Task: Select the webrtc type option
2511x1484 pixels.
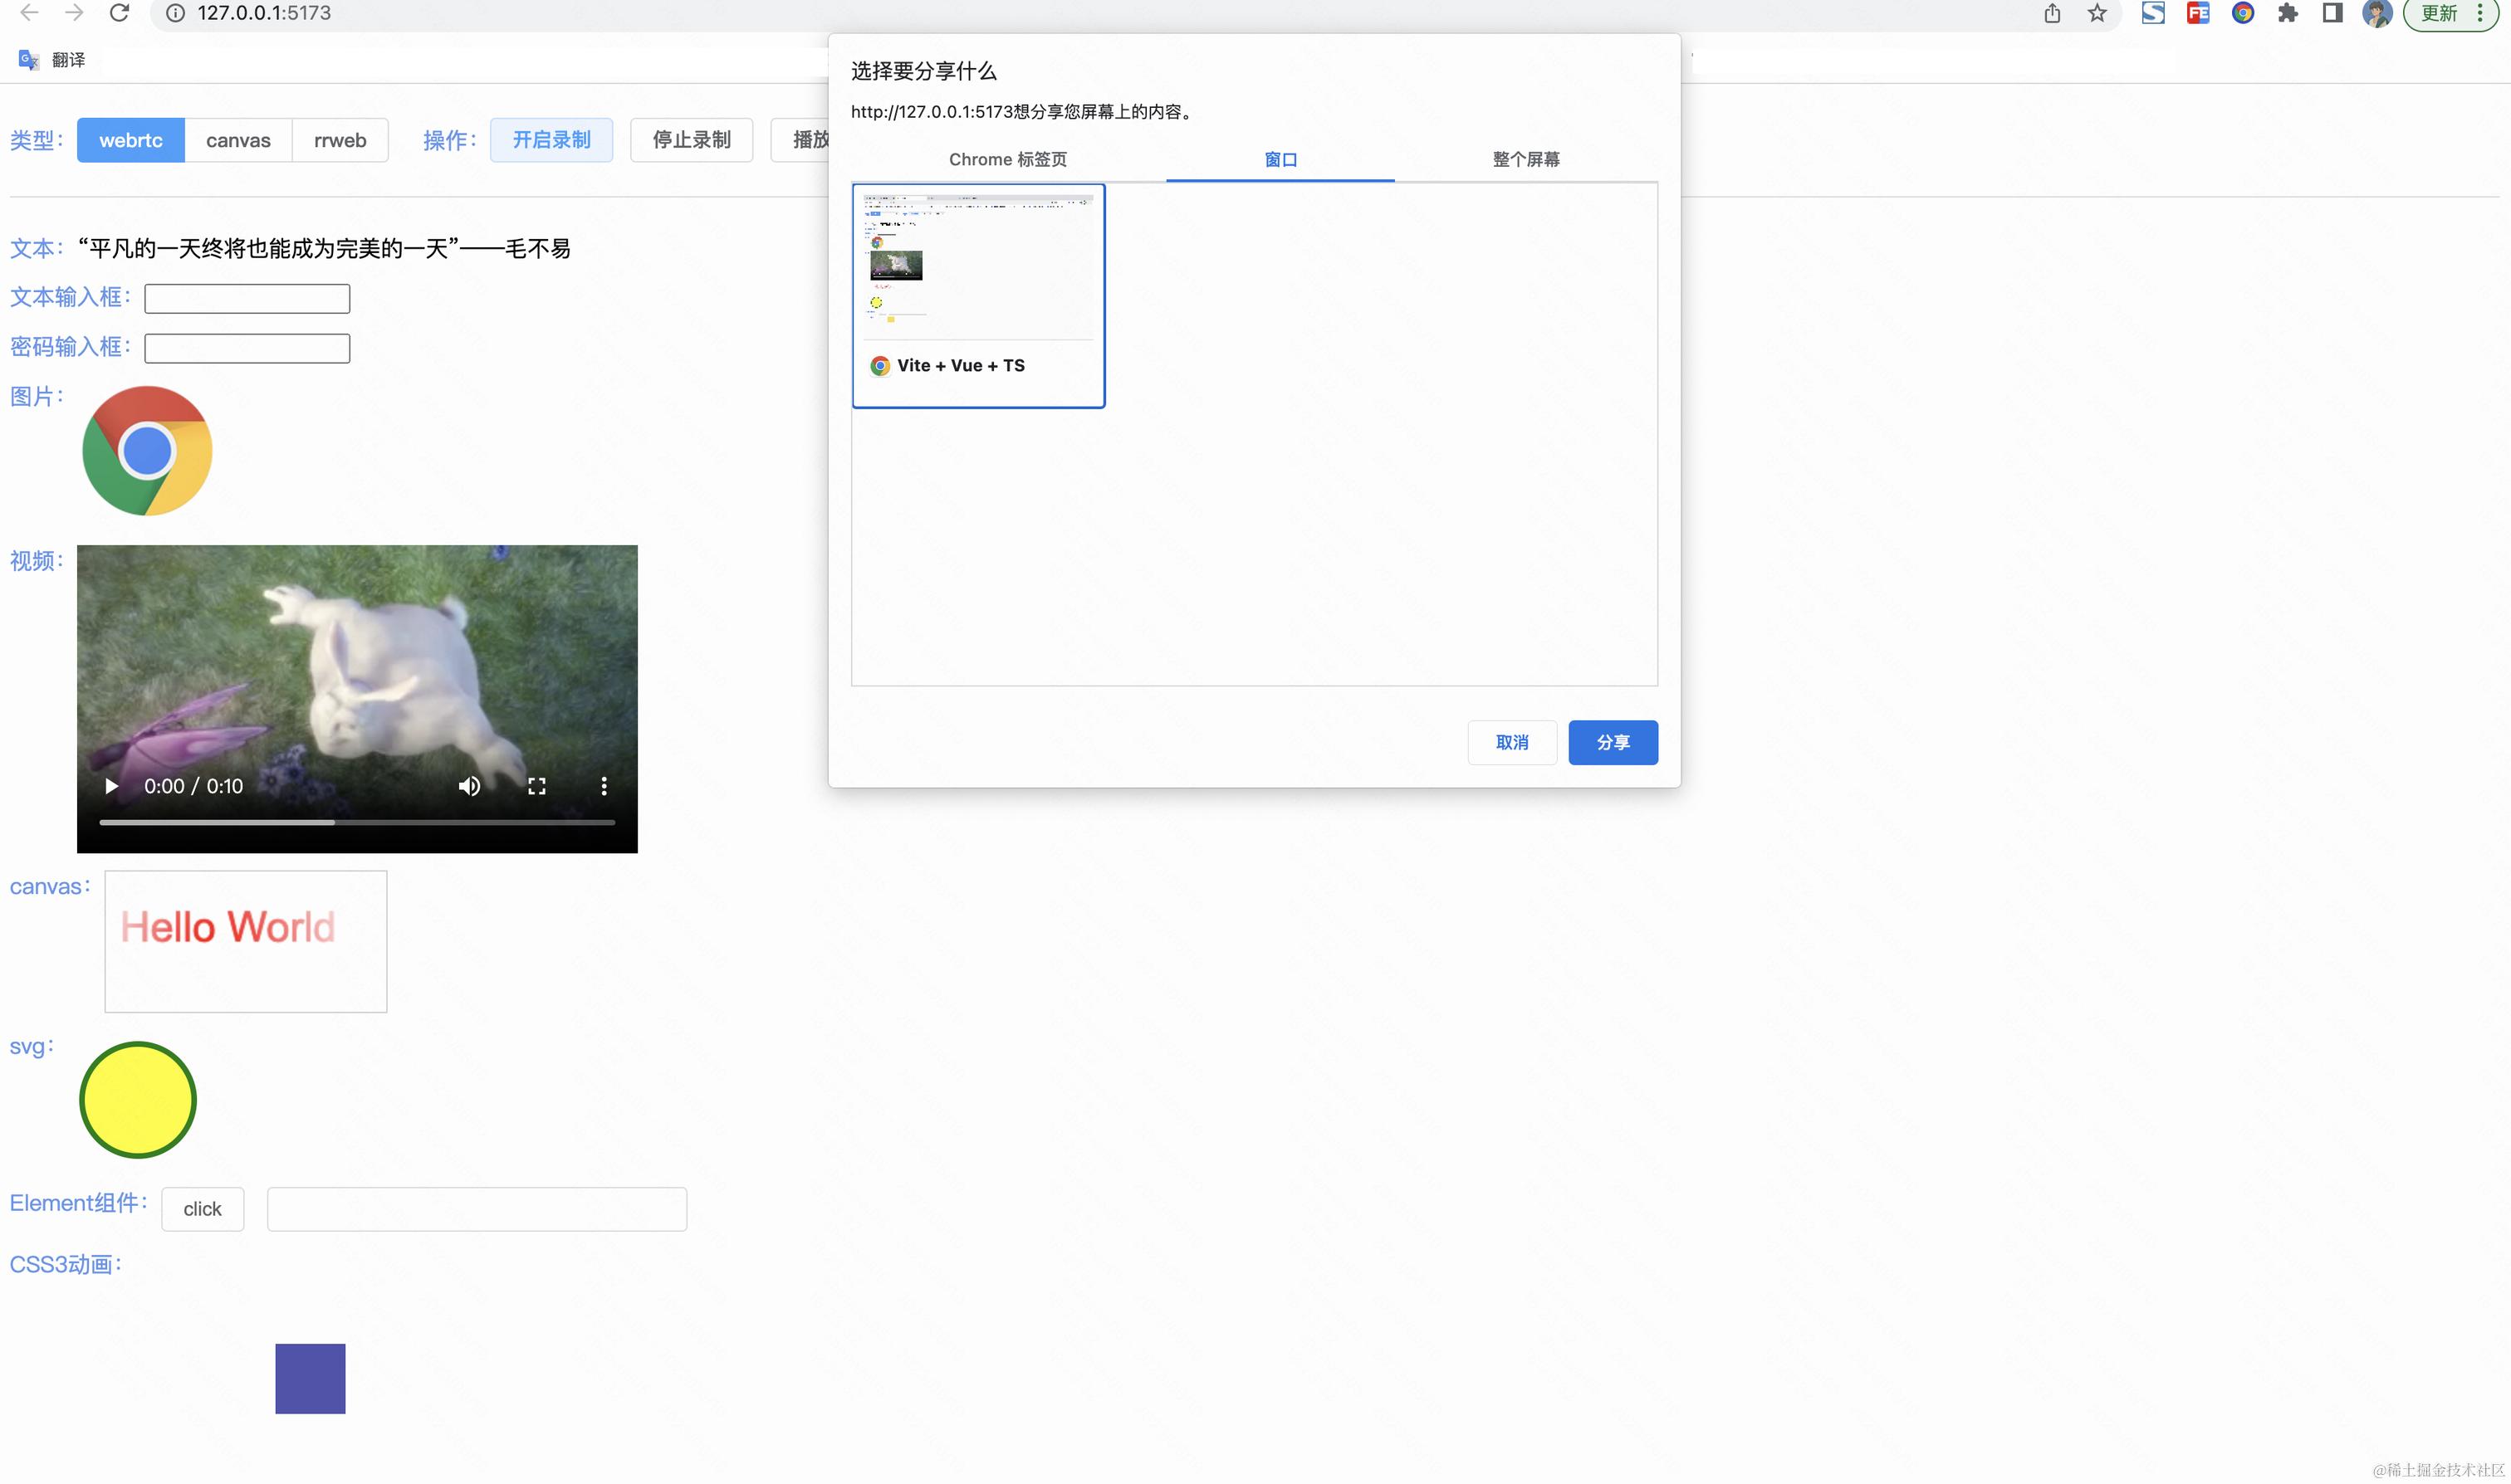Action: pyautogui.click(x=130, y=140)
